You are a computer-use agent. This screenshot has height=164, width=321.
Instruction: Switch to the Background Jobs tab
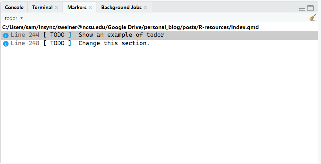tap(121, 7)
